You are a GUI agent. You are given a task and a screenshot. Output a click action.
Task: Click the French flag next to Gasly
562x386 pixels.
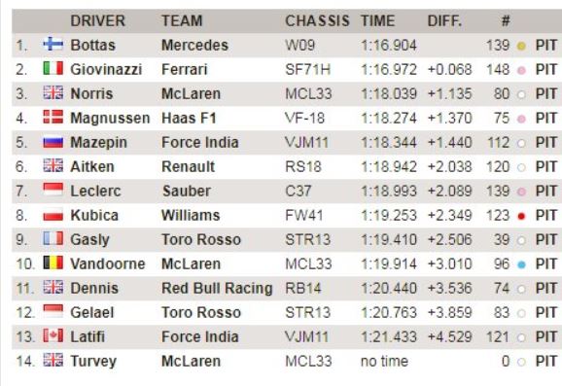tap(53, 238)
